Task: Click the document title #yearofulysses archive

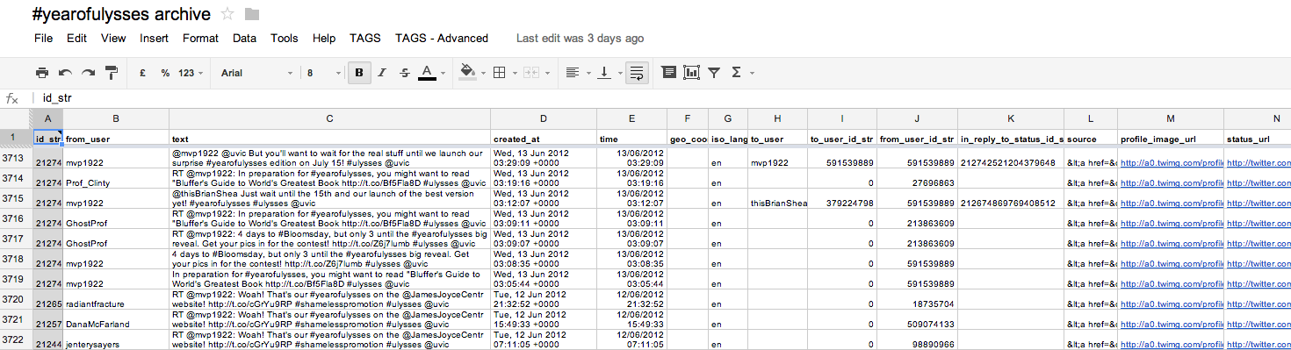Action: pos(120,14)
